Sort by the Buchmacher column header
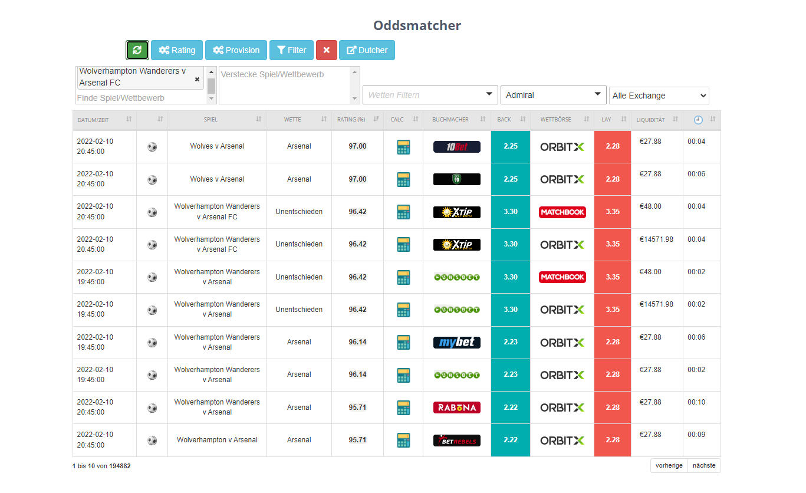Image resolution: width=806 pixels, height=493 pixels. click(x=457, y=120)
